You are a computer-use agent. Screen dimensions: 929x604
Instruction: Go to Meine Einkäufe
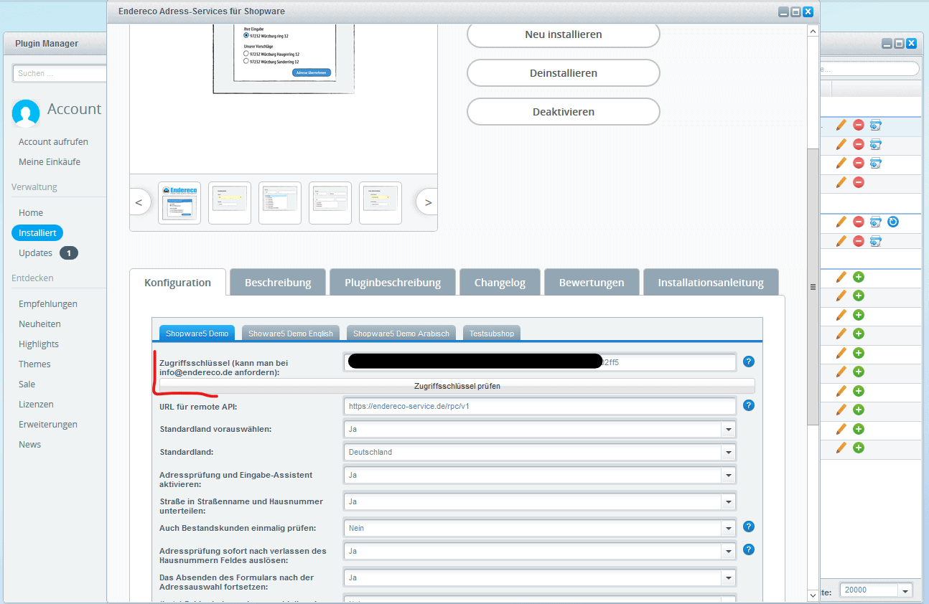50,162
